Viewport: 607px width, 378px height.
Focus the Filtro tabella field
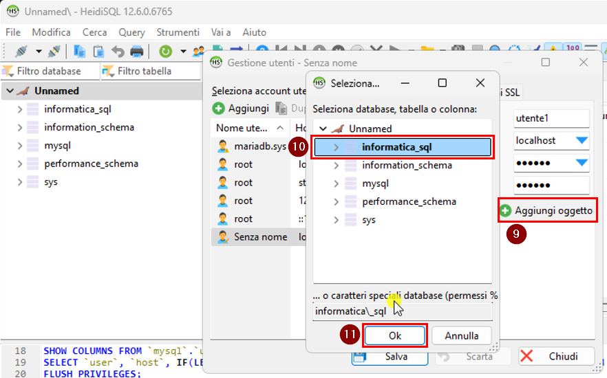(x=151, y=71)
